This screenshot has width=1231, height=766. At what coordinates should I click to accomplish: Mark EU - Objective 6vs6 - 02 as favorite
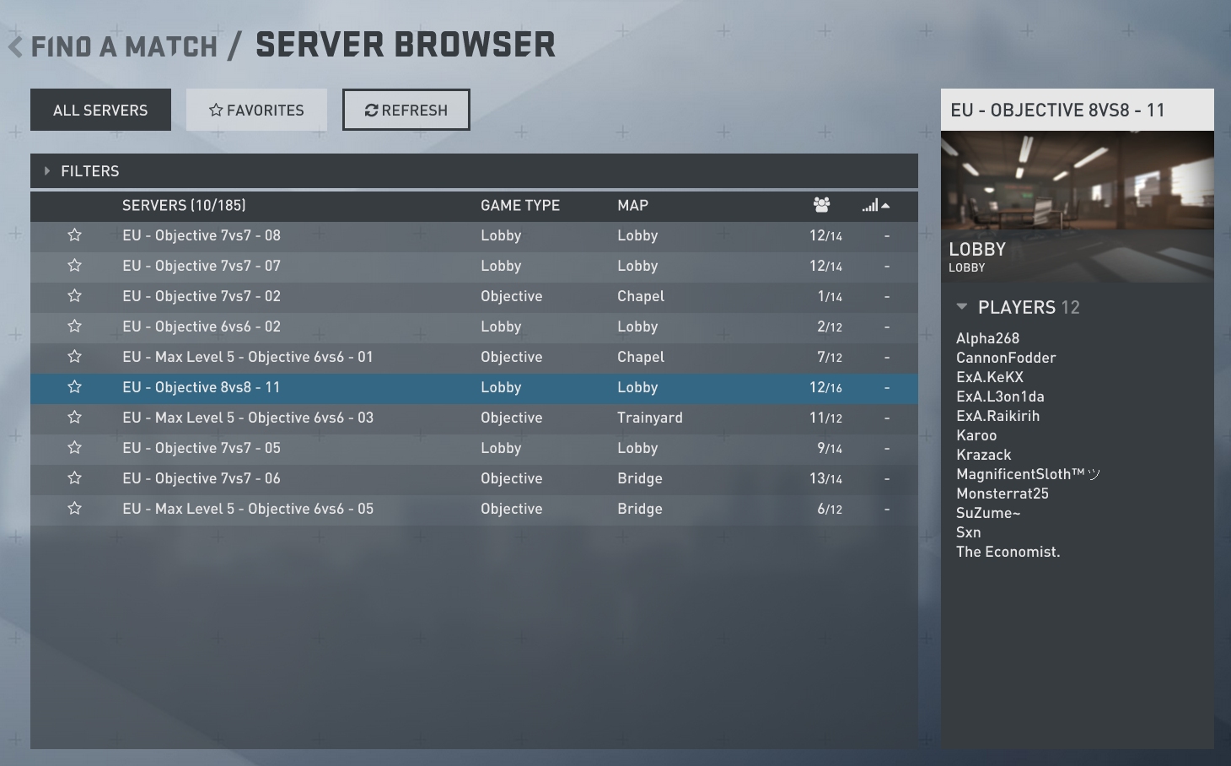click(x=74, y=326)
